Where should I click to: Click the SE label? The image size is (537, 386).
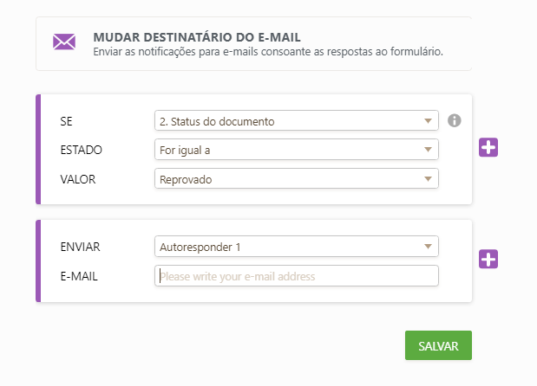coord(67,121)
